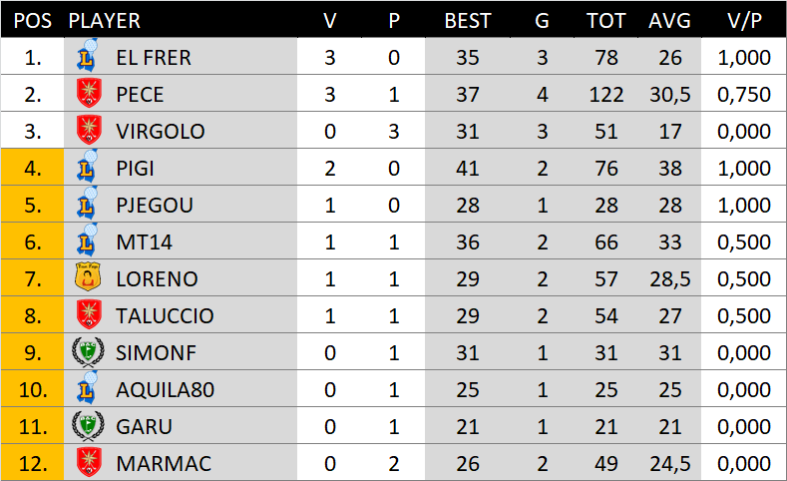
Task: Click the BEST column header
Action: [x=467, y=20]
